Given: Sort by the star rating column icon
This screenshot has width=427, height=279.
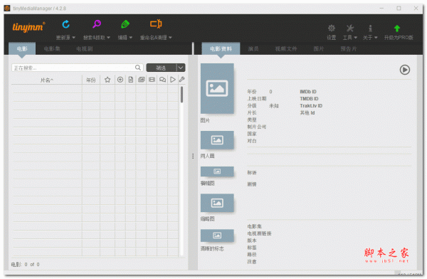Looking at the screenshot, I should coord(107,80).
